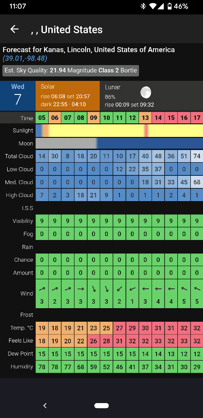The height and width of the screenshot is (418, 203).
Task: Select the Wed 7 date tile
Action: (18, 96)
